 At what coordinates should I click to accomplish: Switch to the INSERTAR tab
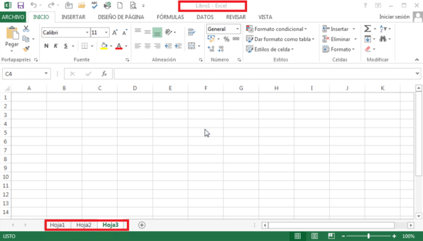73,17
